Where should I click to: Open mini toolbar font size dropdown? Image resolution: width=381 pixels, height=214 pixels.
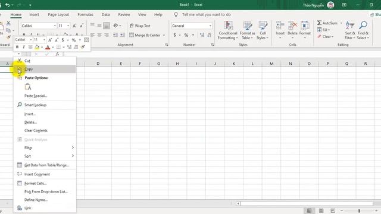tap(44, 40)
